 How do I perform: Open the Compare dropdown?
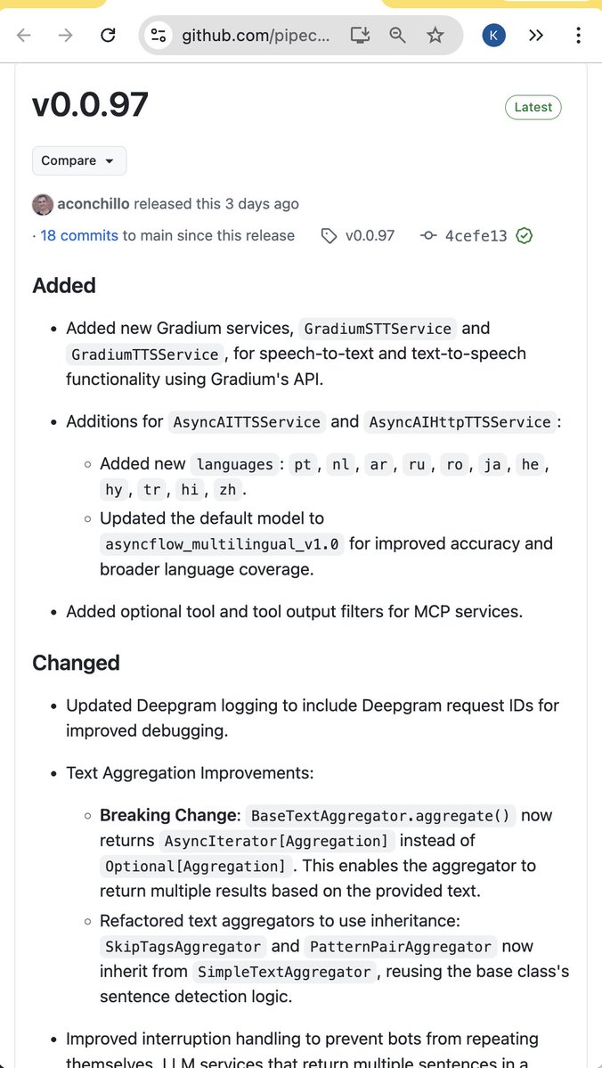coord(79,161)
